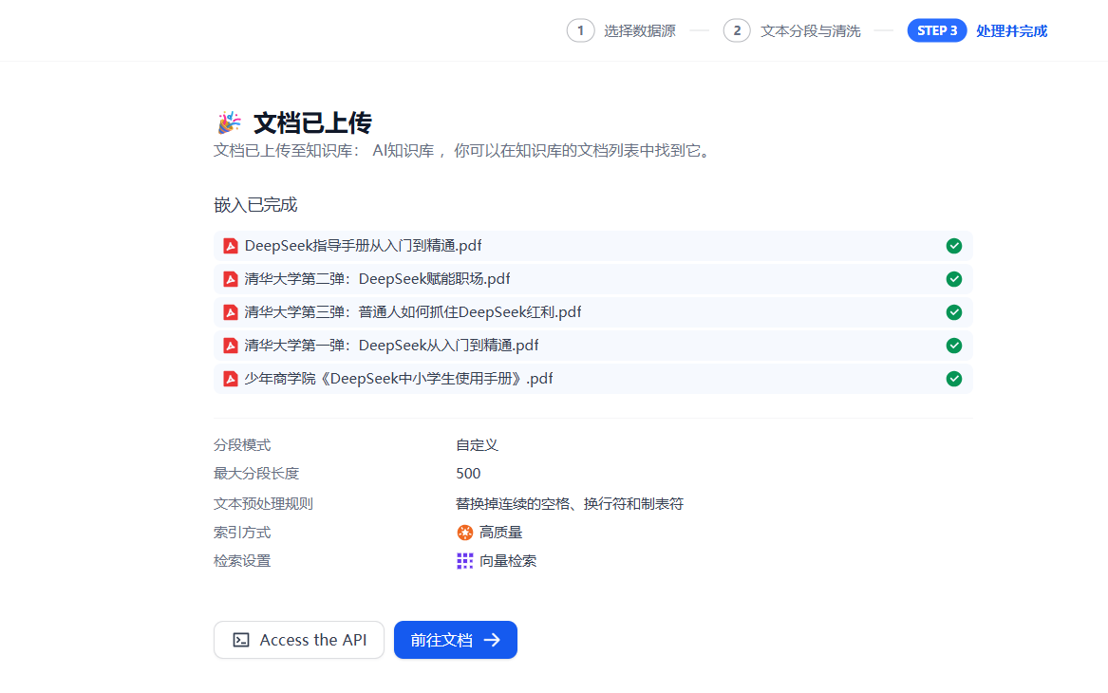Go to 选择数据源 step label
This screenshot has width=1108, height=693.
coord(640,31)
